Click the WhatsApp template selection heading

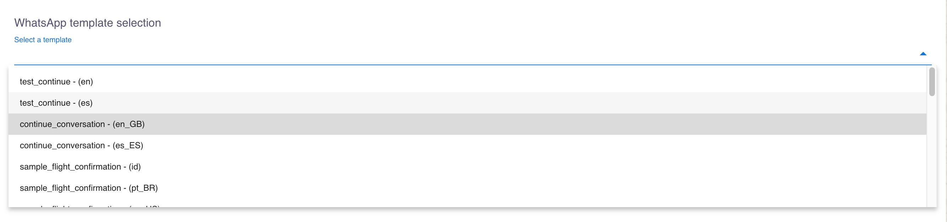coord(88,23)
